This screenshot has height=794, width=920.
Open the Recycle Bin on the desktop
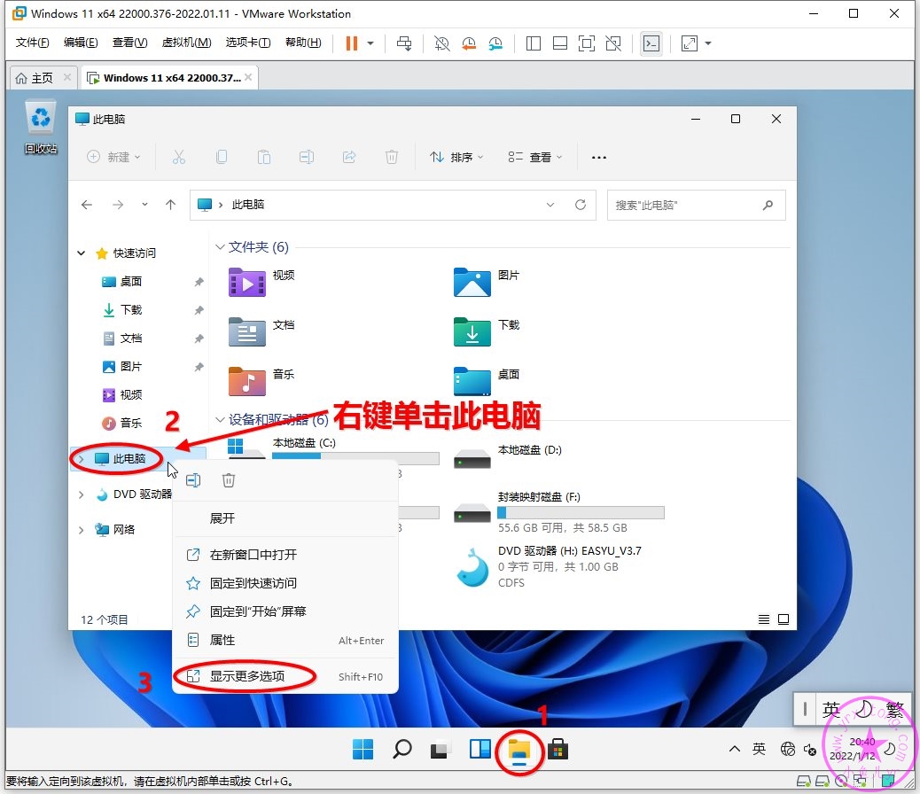pos(41,128)
